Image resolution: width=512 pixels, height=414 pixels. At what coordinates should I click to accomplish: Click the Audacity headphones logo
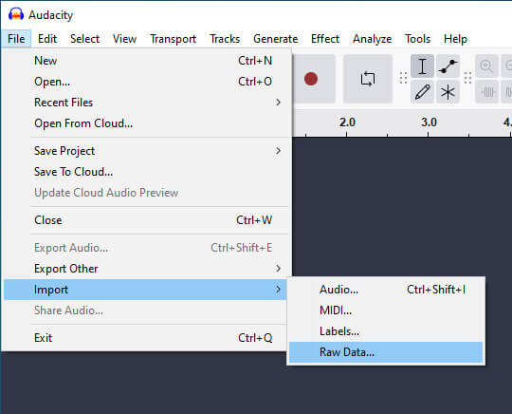pyautogui.click(x=16, y=14)
